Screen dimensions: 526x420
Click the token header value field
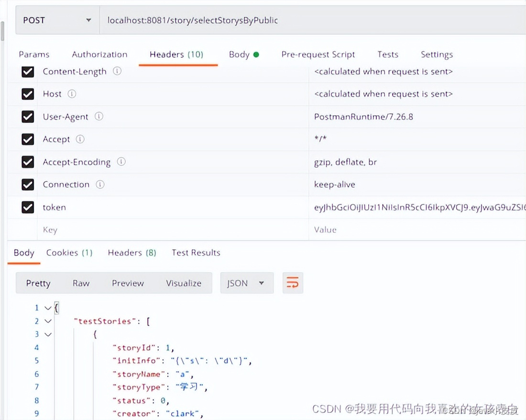click(419, 207)
